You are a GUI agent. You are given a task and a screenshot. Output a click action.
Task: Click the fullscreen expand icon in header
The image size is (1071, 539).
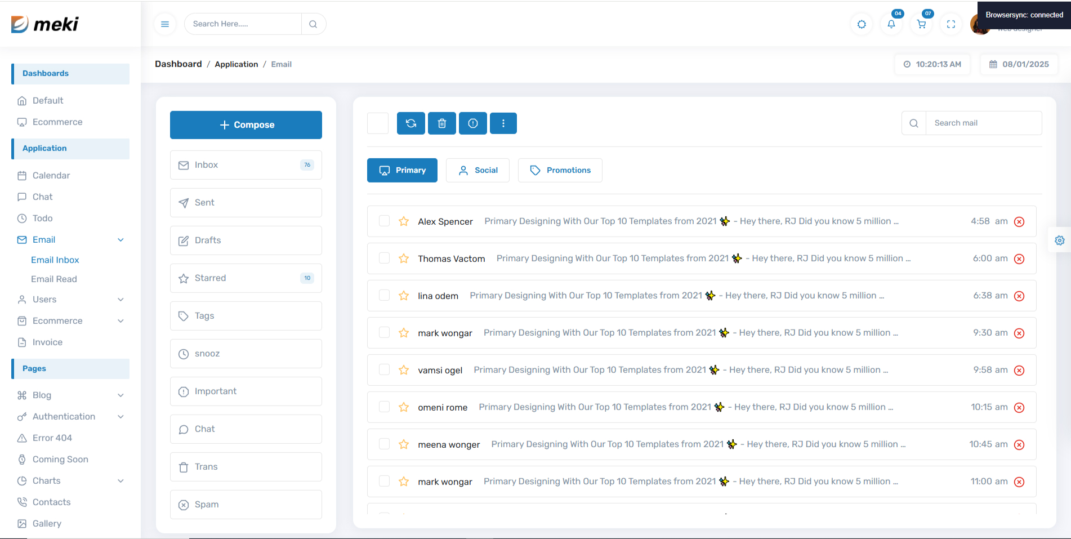[x=950, y=24]
